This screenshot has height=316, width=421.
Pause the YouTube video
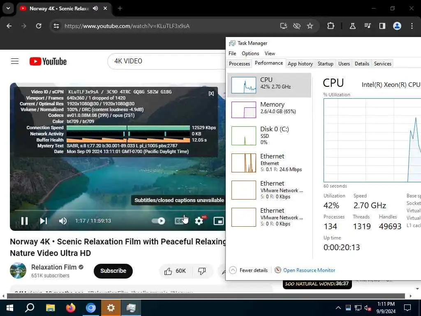[24, 221]
